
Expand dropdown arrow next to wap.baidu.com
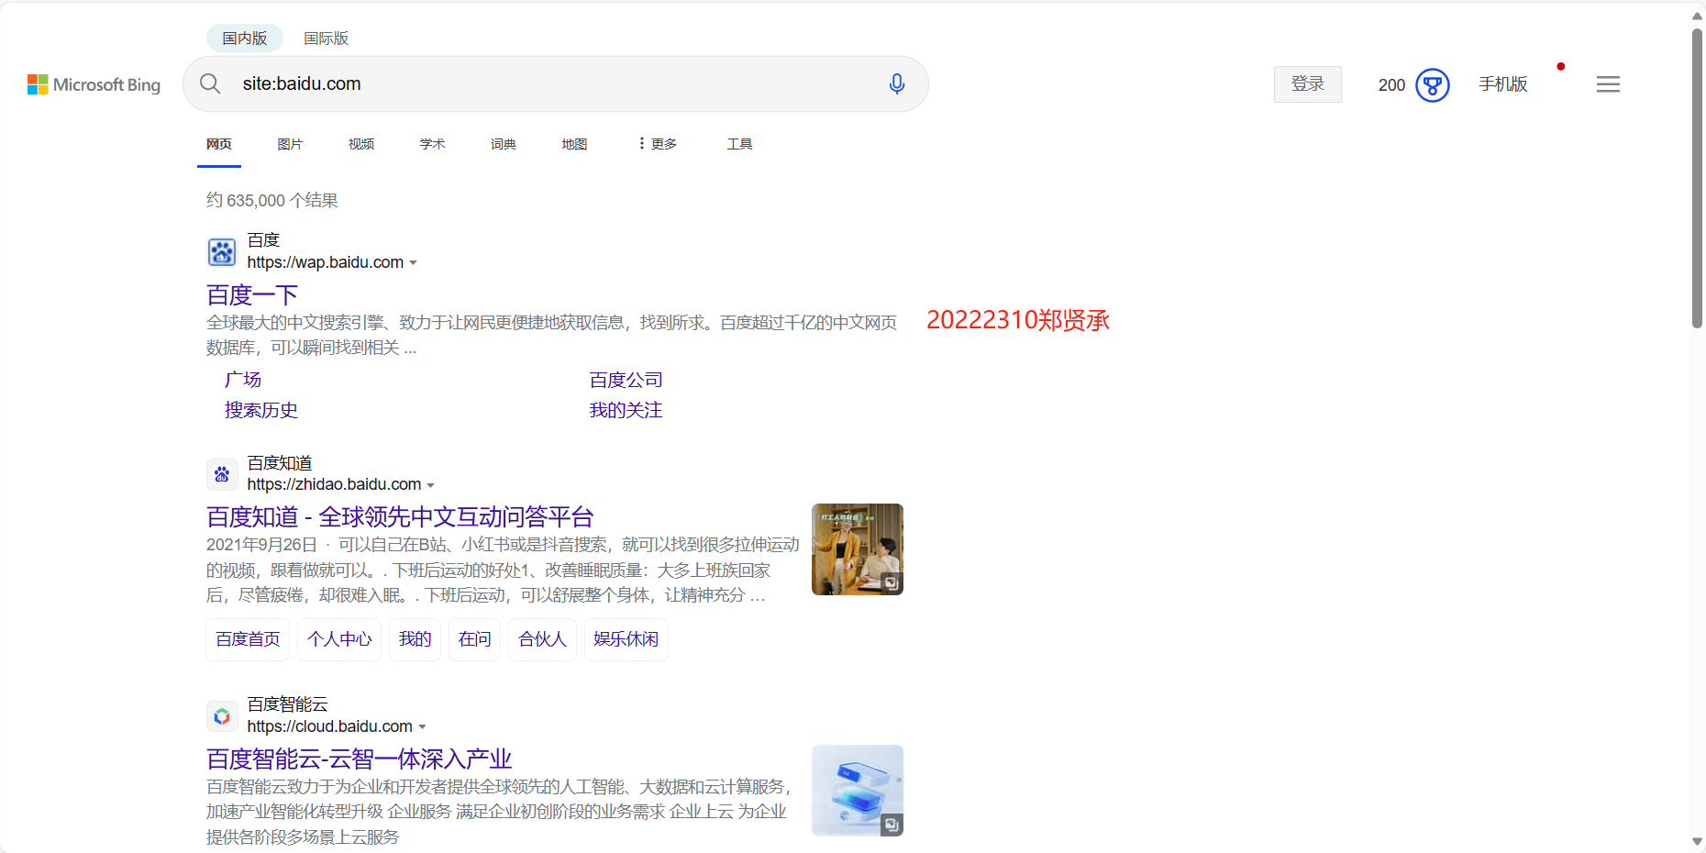[413, 263]
